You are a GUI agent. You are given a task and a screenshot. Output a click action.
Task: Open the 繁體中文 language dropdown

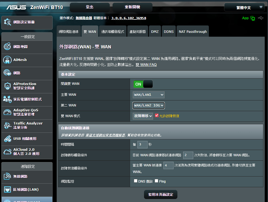[x=244, y=7]
